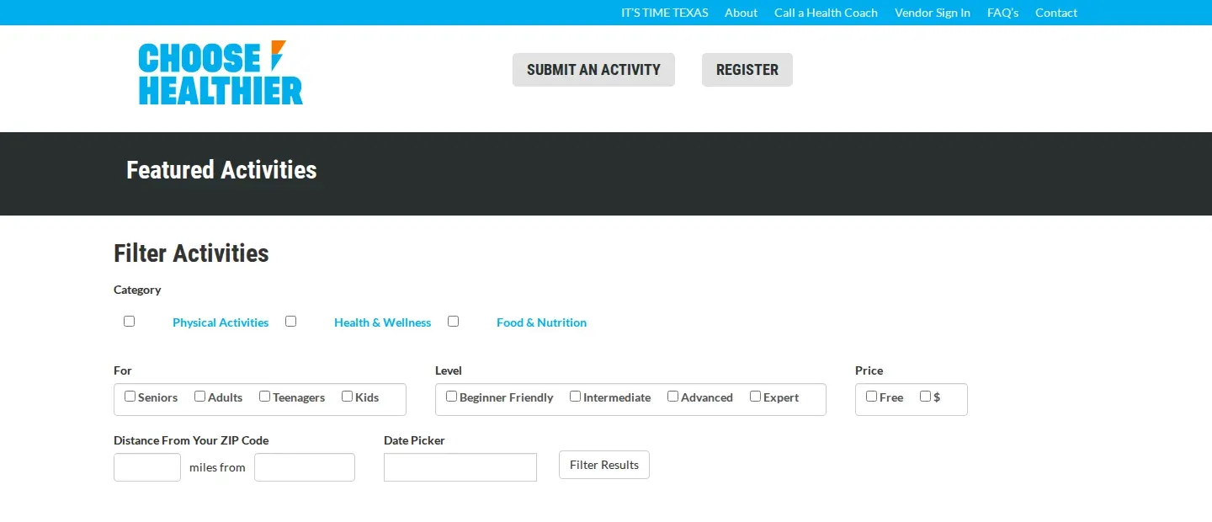Select the Intermediate level checkbox
The image size is (1212, 522).
575,396
